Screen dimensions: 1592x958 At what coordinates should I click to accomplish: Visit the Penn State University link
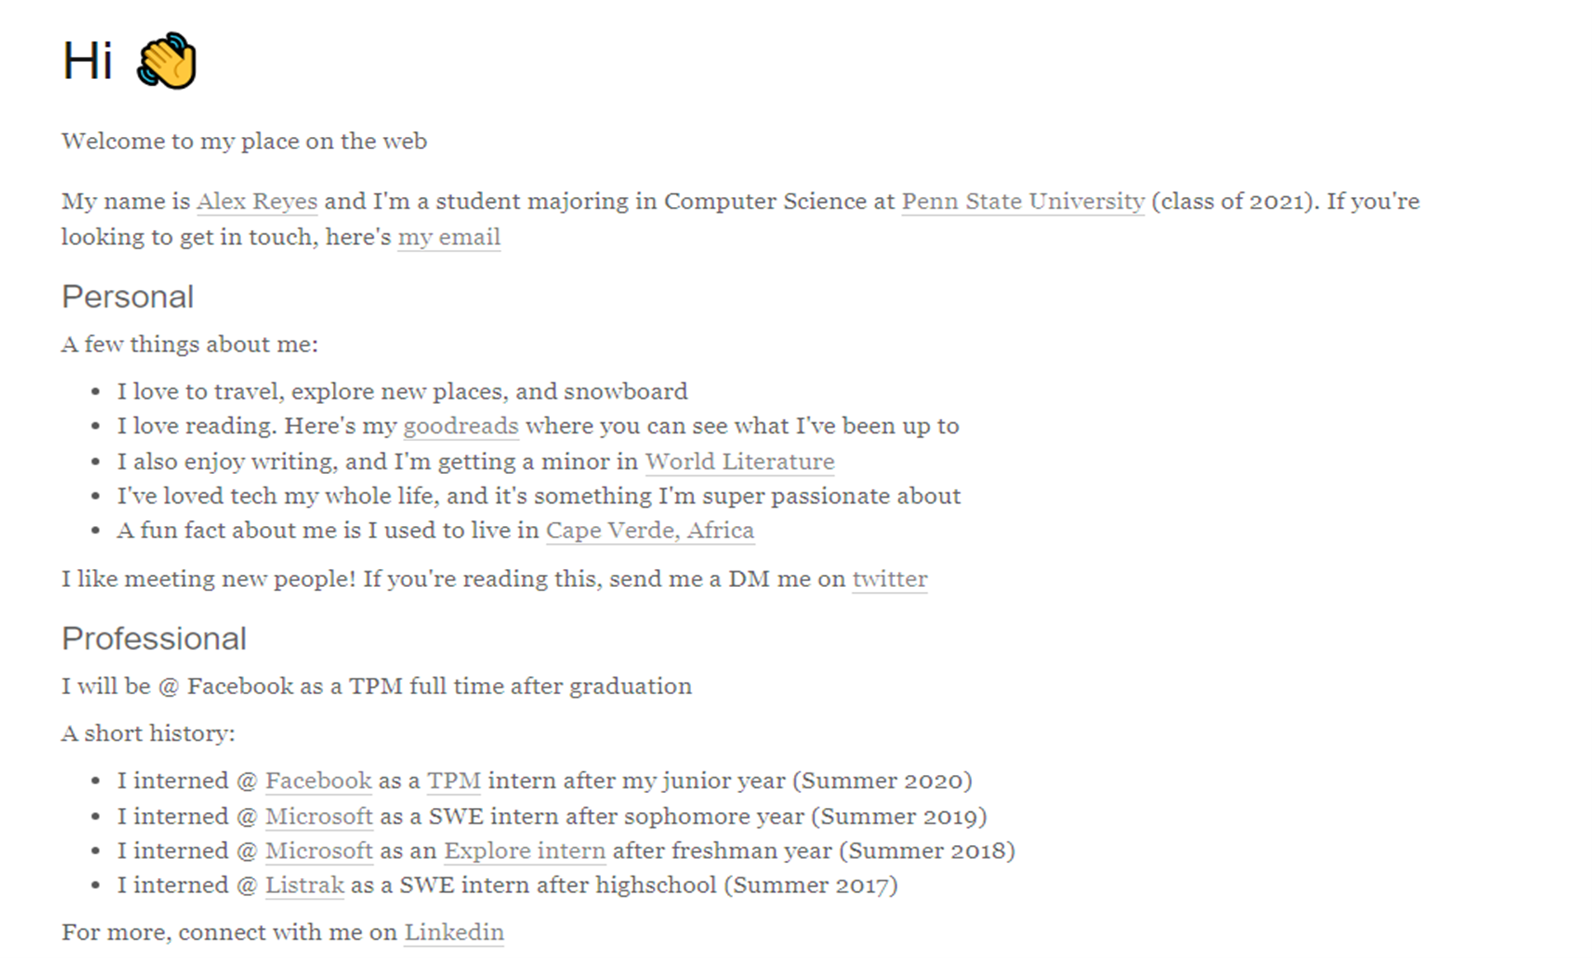[1022, 201]
